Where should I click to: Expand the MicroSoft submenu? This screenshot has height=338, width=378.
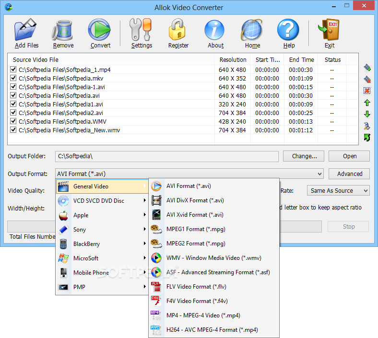[102, 258]
